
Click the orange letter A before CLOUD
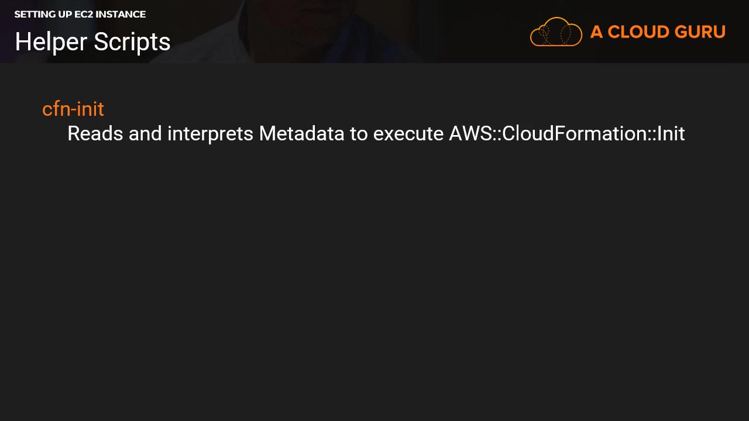[596, 32]
